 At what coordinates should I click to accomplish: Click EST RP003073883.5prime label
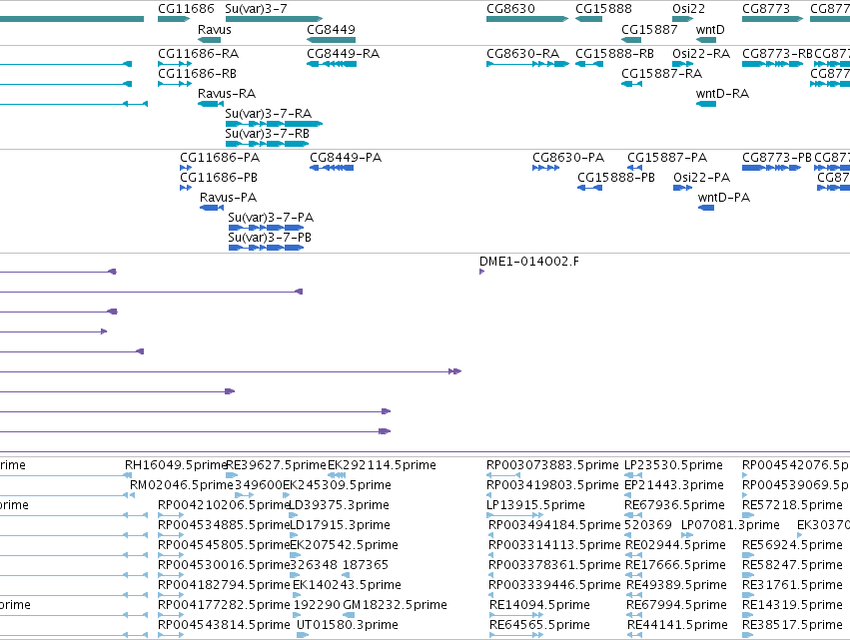[552, 465]
